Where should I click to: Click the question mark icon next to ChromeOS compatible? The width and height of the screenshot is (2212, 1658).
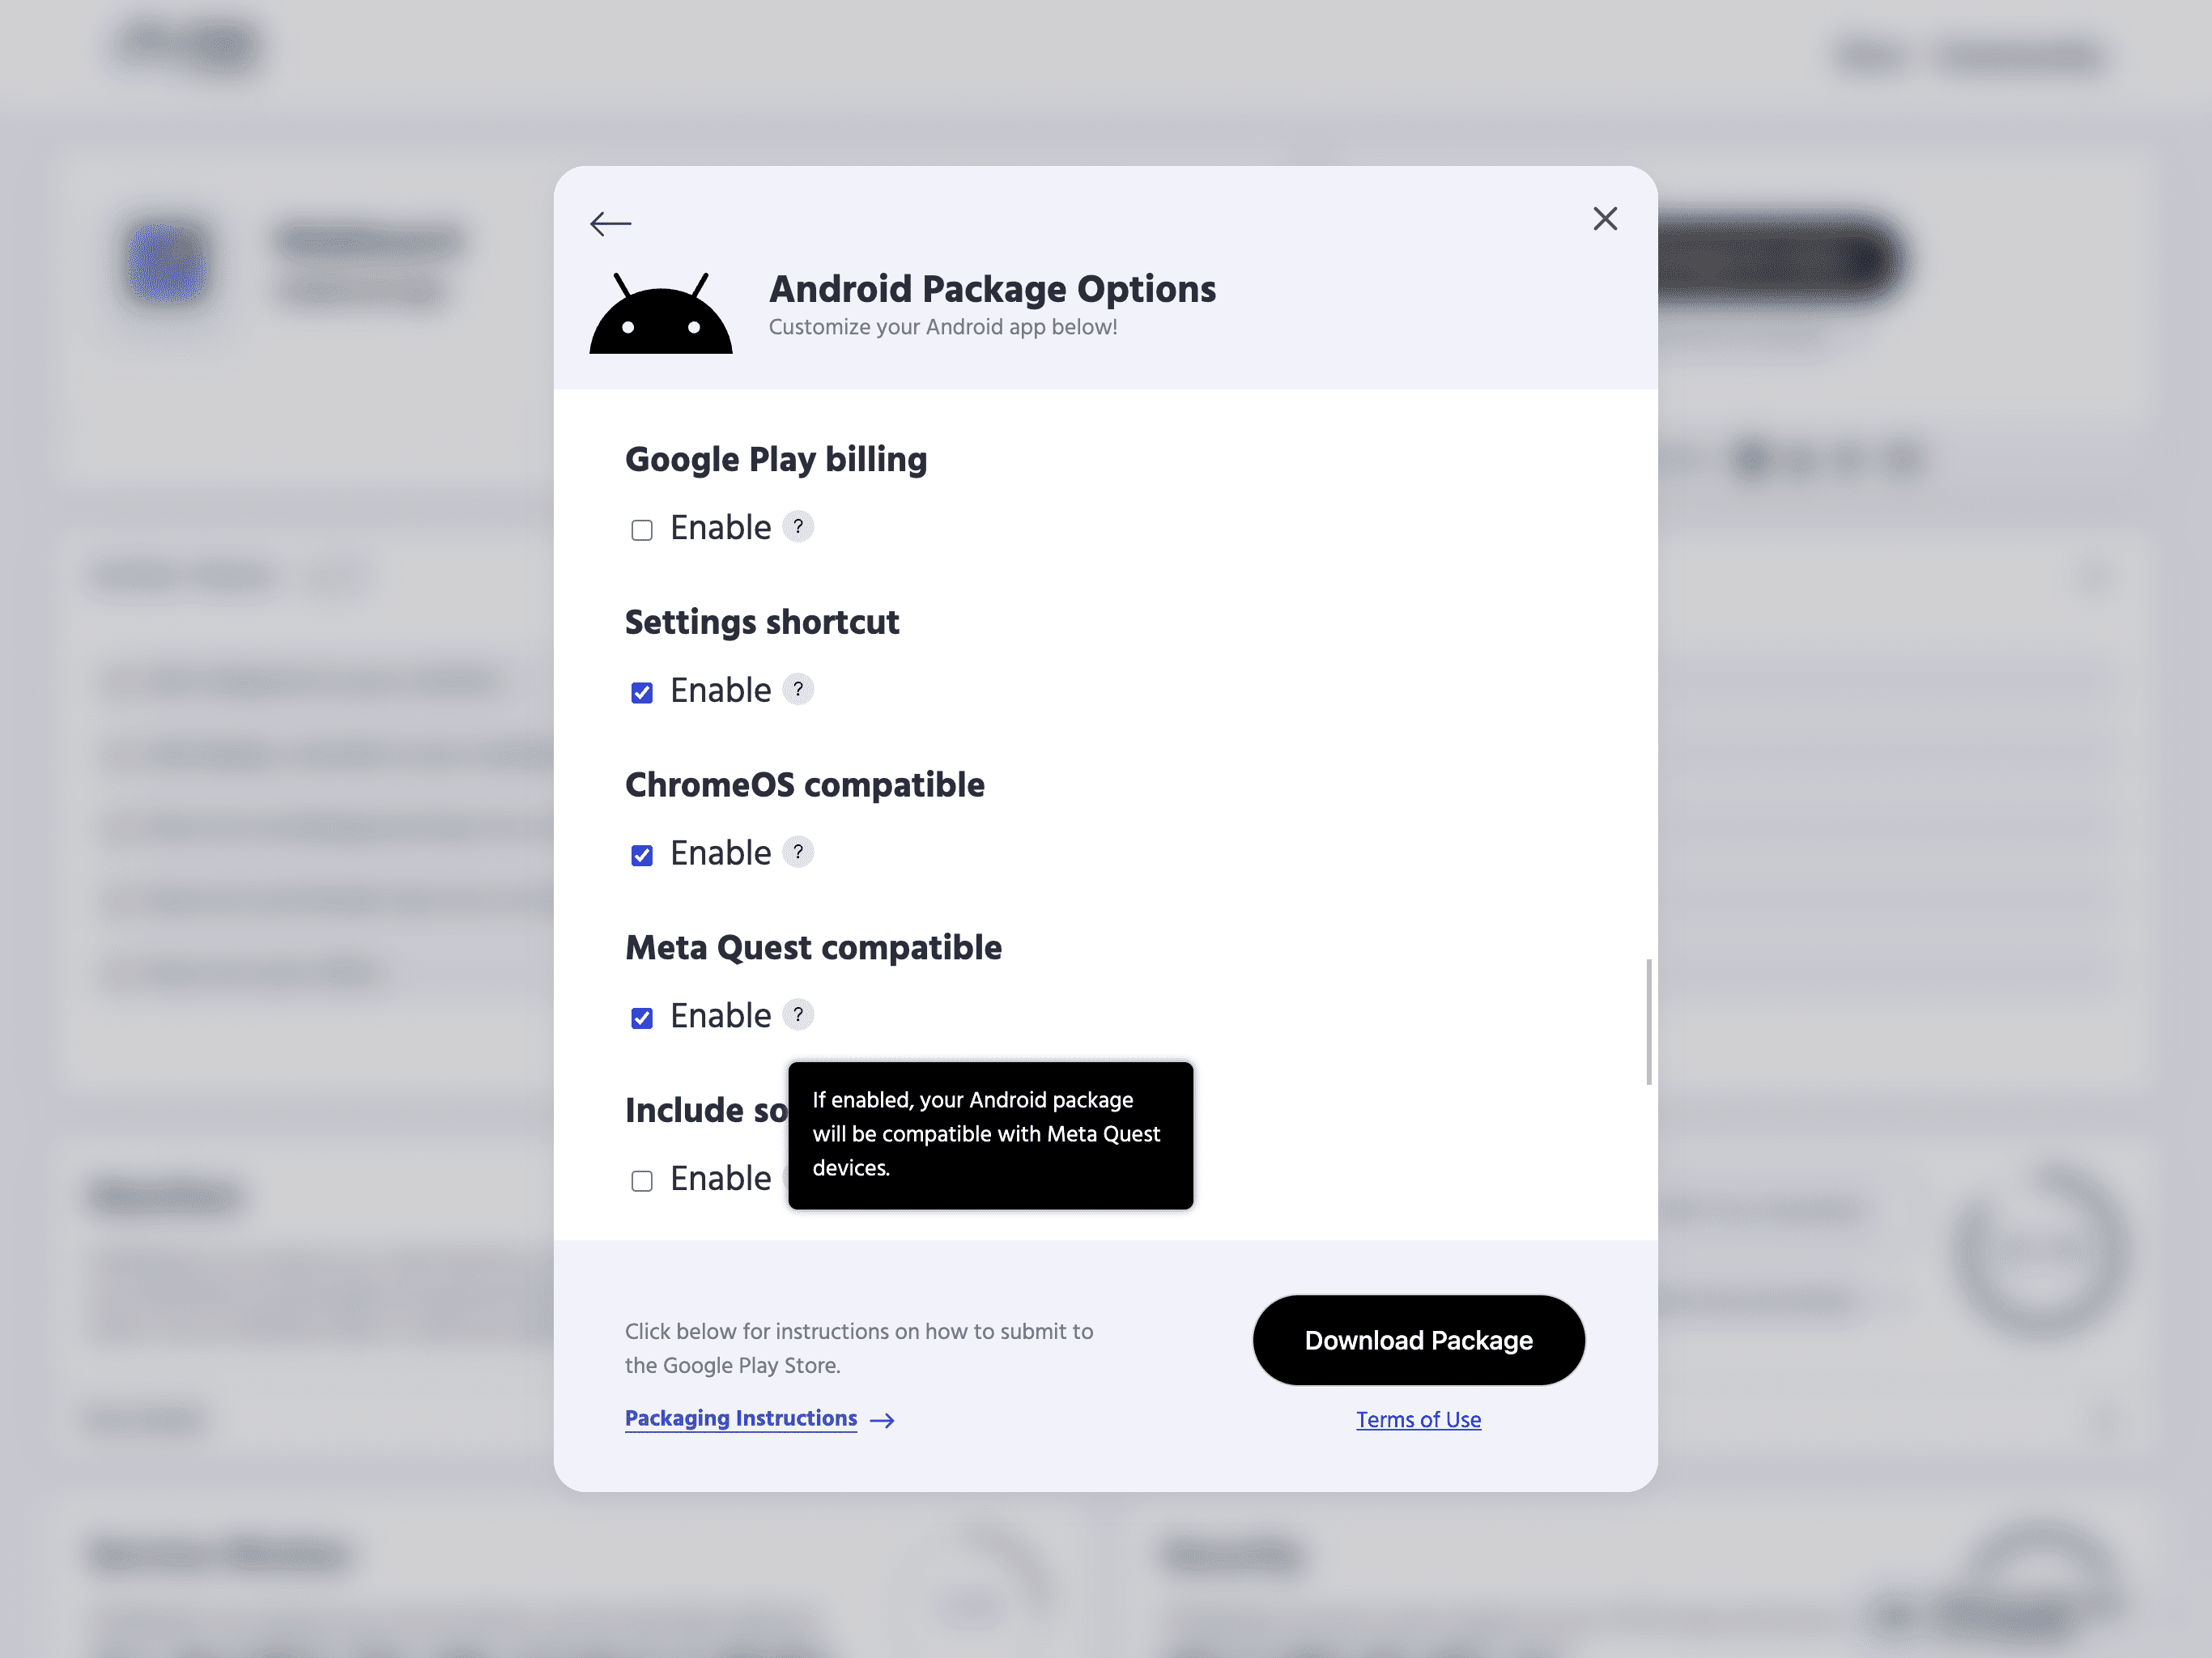(796, 853)
